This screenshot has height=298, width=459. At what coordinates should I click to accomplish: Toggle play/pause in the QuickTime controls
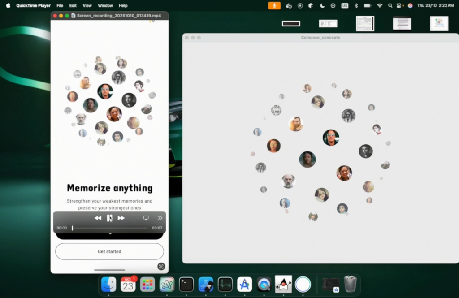[x=109, y=218]
